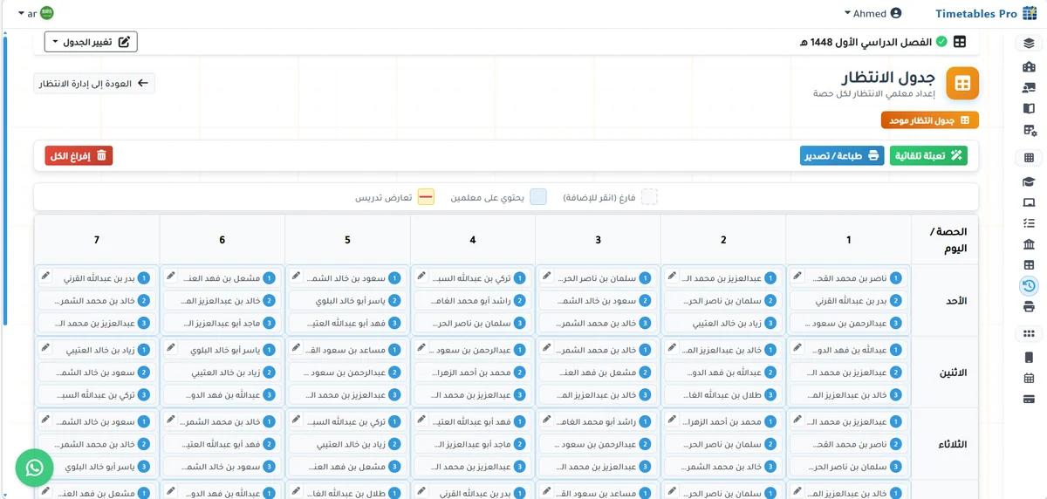Edit waiting teachers for الاثنين period 7
The image size is (1047, 499).
[x=45, y=347]
